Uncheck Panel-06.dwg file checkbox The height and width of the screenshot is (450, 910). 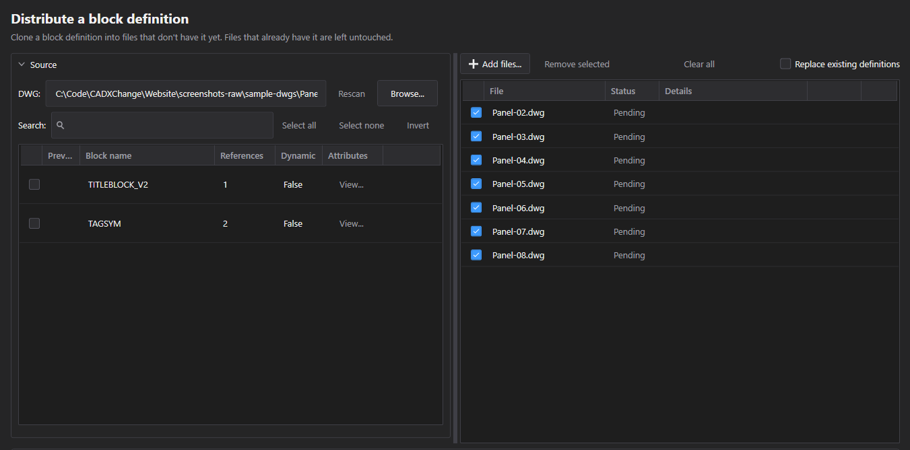(x=476, y=207)
